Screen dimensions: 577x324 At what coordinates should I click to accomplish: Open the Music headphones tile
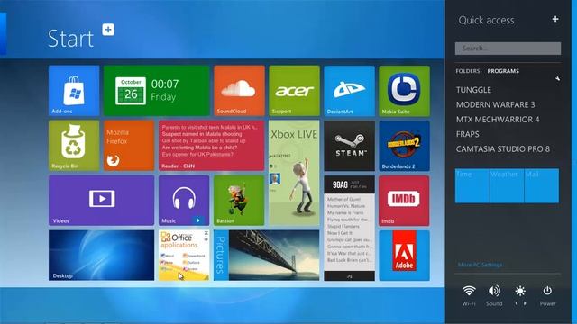pos(184,201)
